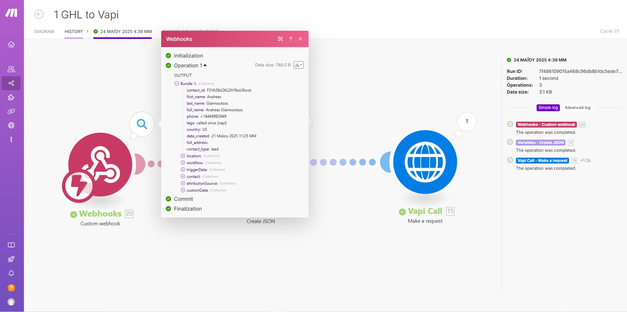Open Webhooks - Custom webhook log entry
The width and height of the screenshot is (627, 312).
546,125
